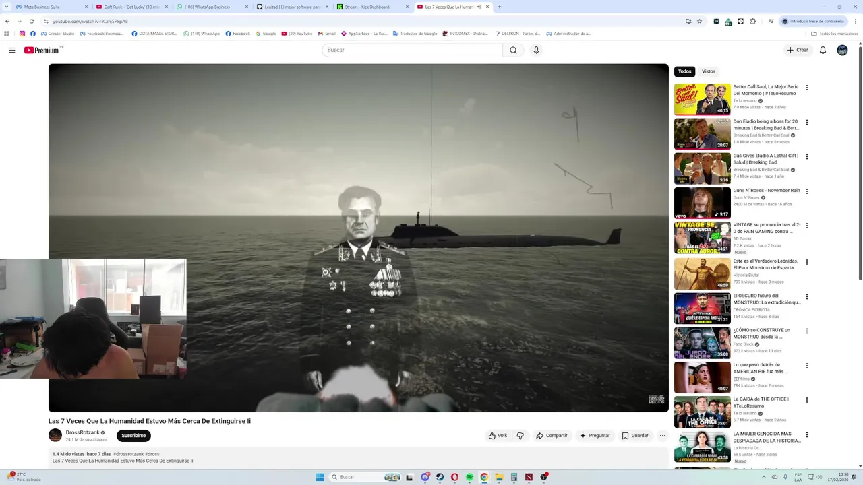
Task: Switch to Daft Punk Get Lucky tab
Action: tap(130, 7)
